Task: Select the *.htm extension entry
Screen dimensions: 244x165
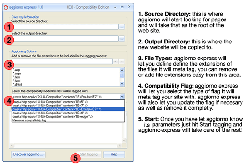Action: click(17, 77)
